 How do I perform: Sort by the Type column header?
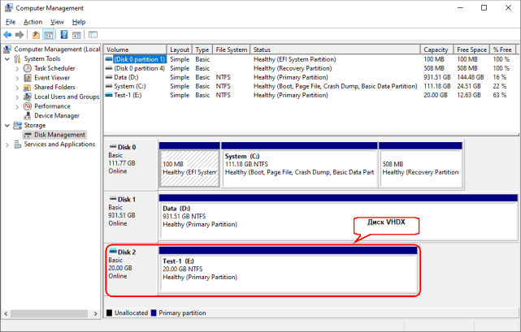pos(202,50)
